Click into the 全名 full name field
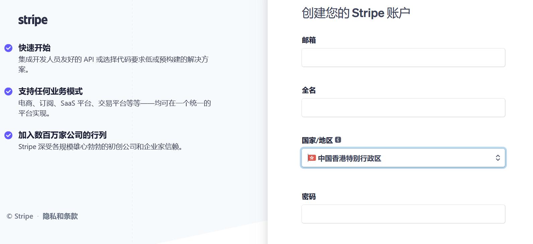Screen dimensions: 533x244 [403, 108]
